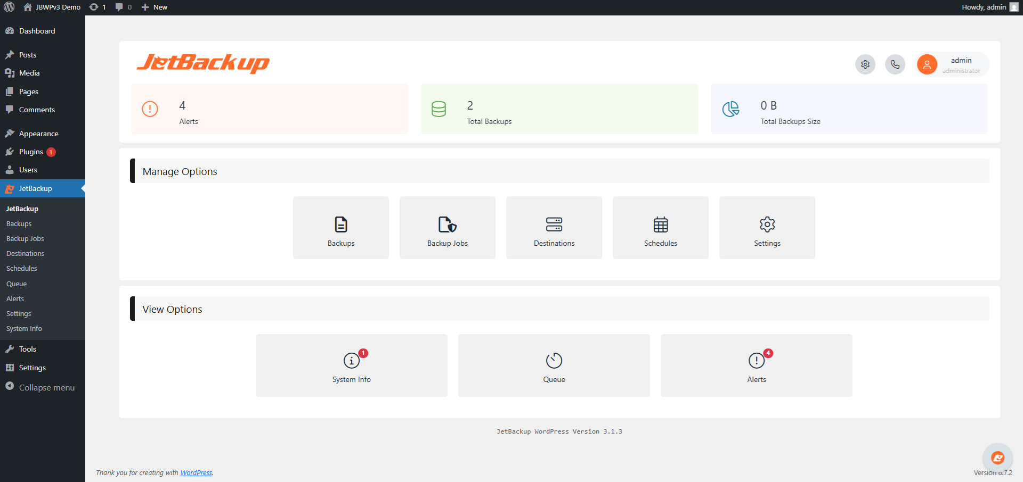Open the Comments moderation bubble icon
This screenshot has height=482, width=1023.
118,7
